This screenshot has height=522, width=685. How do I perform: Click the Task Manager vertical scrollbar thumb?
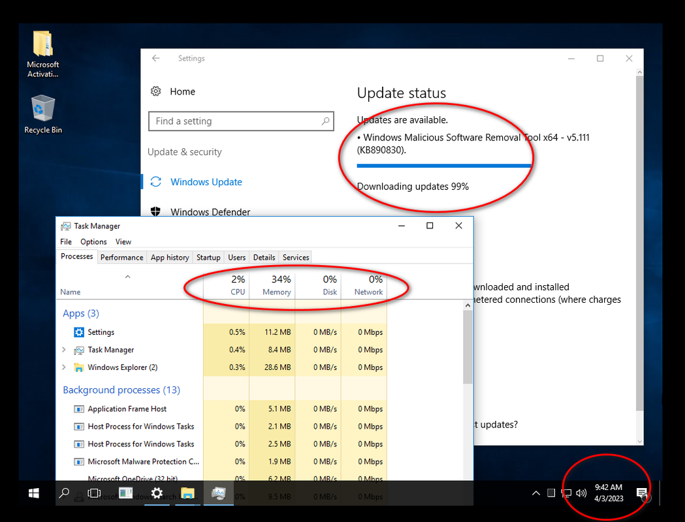click(x=468, y=347)
